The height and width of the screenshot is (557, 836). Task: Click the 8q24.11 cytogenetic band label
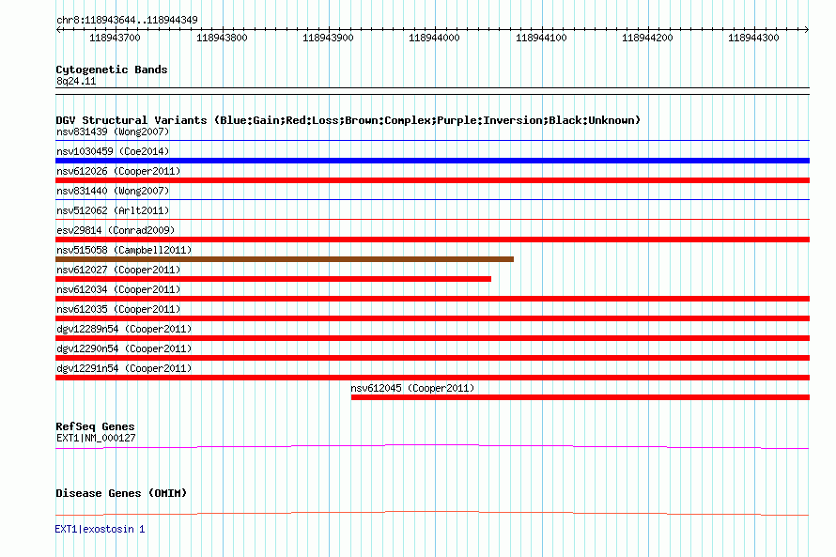[x=76, y=81]
